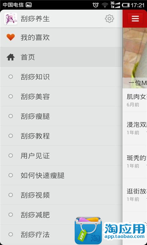Open the 我的喜欢 favorites list

61,37
